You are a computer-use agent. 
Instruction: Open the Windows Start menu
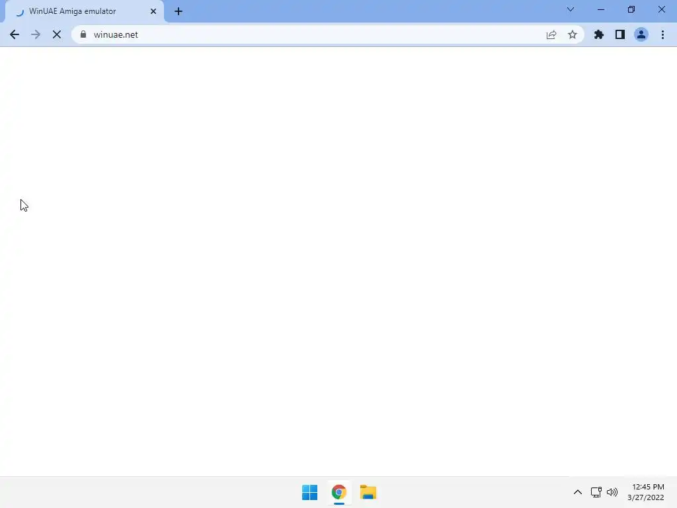pyautogui.click(x=309, y=492)
